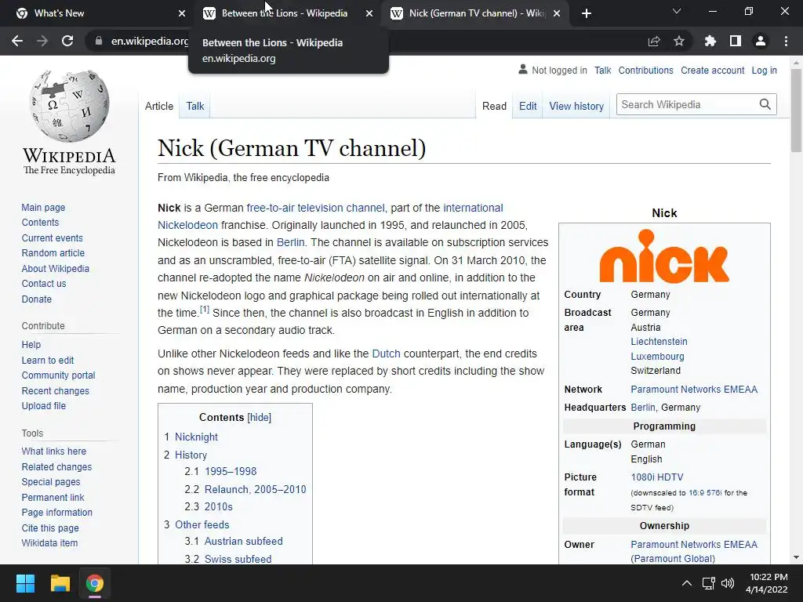The width and height of the screenshot is (803, 602).
Task: Click the volume speaker icon in tray
Action: point(728,583)
